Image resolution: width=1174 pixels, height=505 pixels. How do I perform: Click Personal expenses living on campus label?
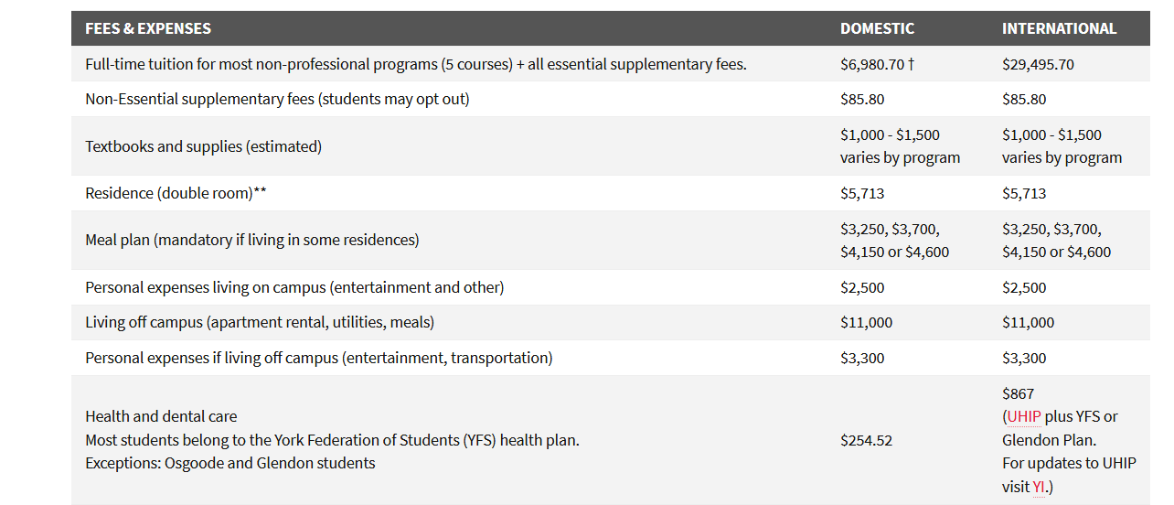294,287
